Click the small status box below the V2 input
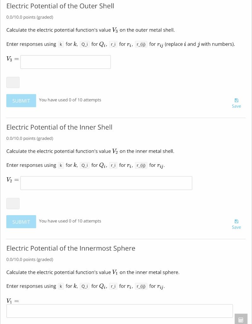 pyautogui.click(x=13, y=203)
